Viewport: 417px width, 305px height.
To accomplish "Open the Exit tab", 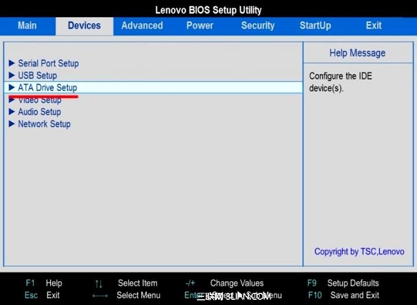I will [x=374, y=26].
